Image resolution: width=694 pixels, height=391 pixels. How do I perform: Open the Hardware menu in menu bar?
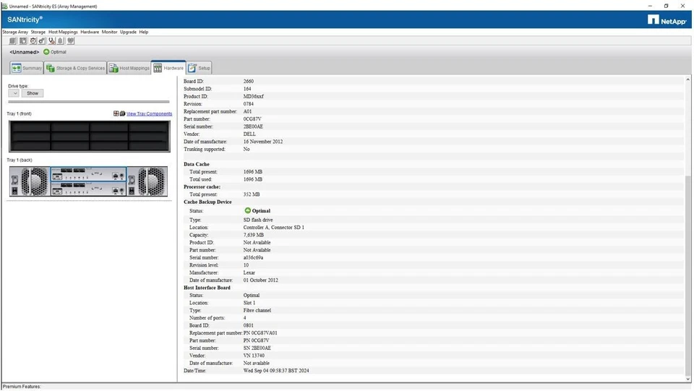tap(90, 32)
